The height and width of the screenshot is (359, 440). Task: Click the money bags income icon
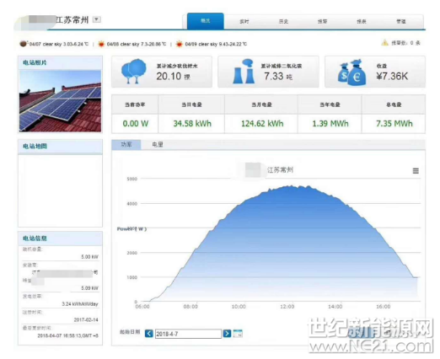click(x=351, y=72)
